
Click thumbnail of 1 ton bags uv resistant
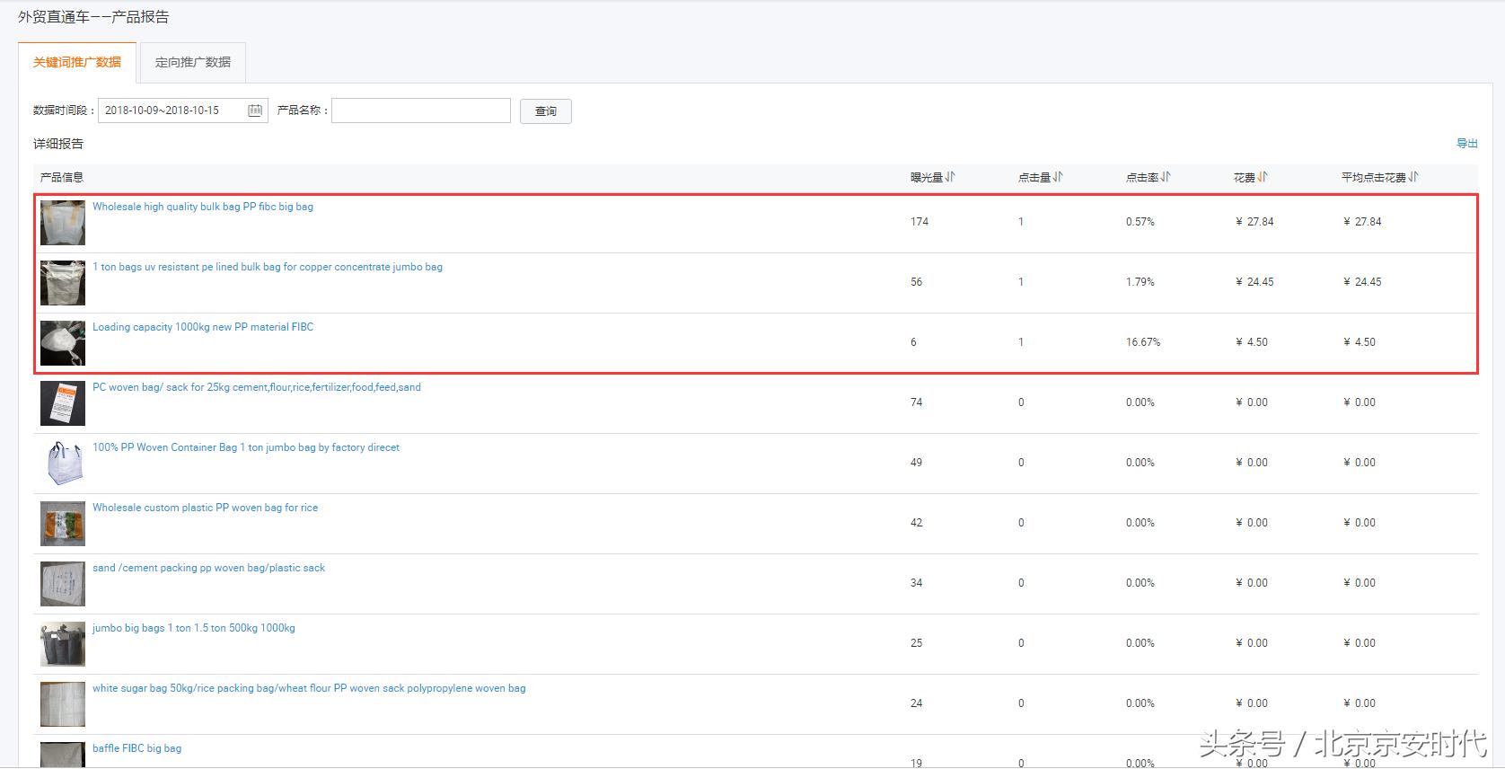(63, 283)
